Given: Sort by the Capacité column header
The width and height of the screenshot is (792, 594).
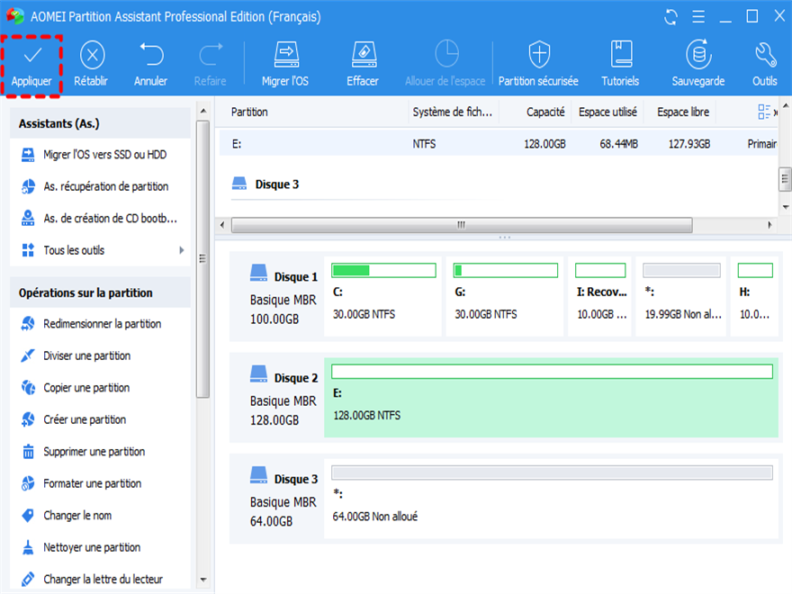Looking at the screenshot, I should pos(545,112).
